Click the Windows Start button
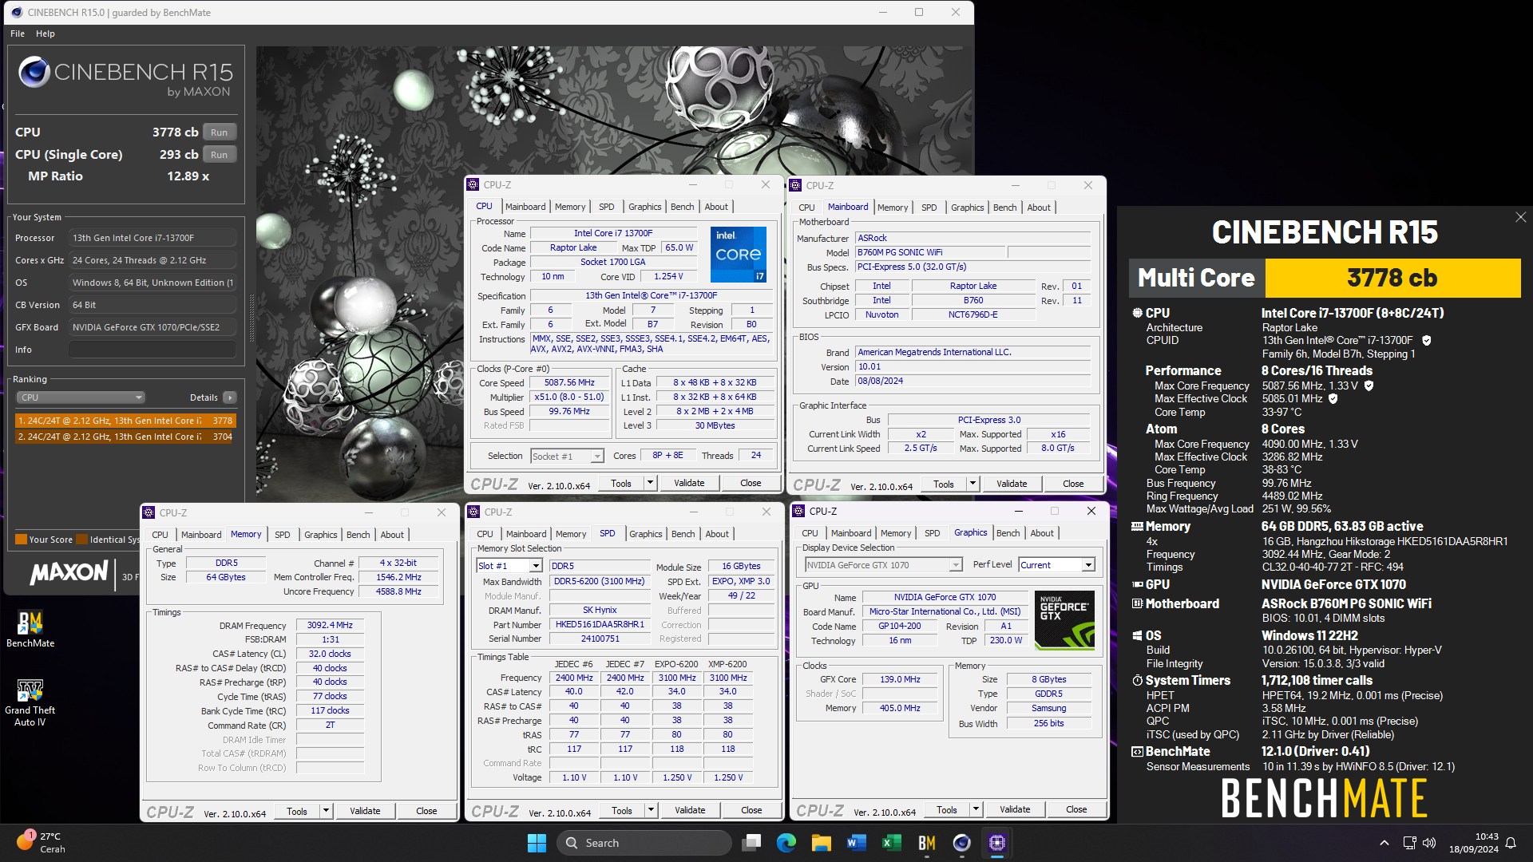The height and width of the screenshot is (862, 1533). (x=537, y=843)
